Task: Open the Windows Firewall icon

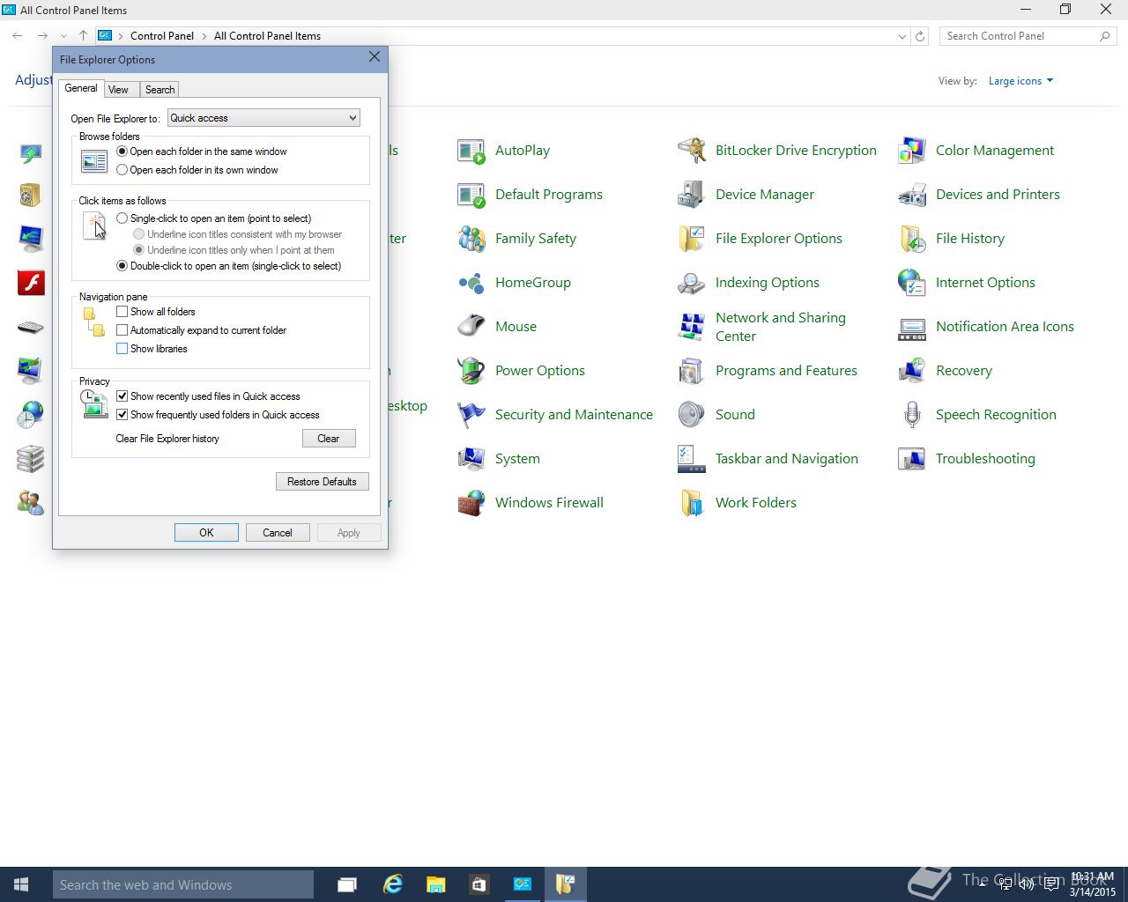Action: pyautogui.click(x=471, y=503)
